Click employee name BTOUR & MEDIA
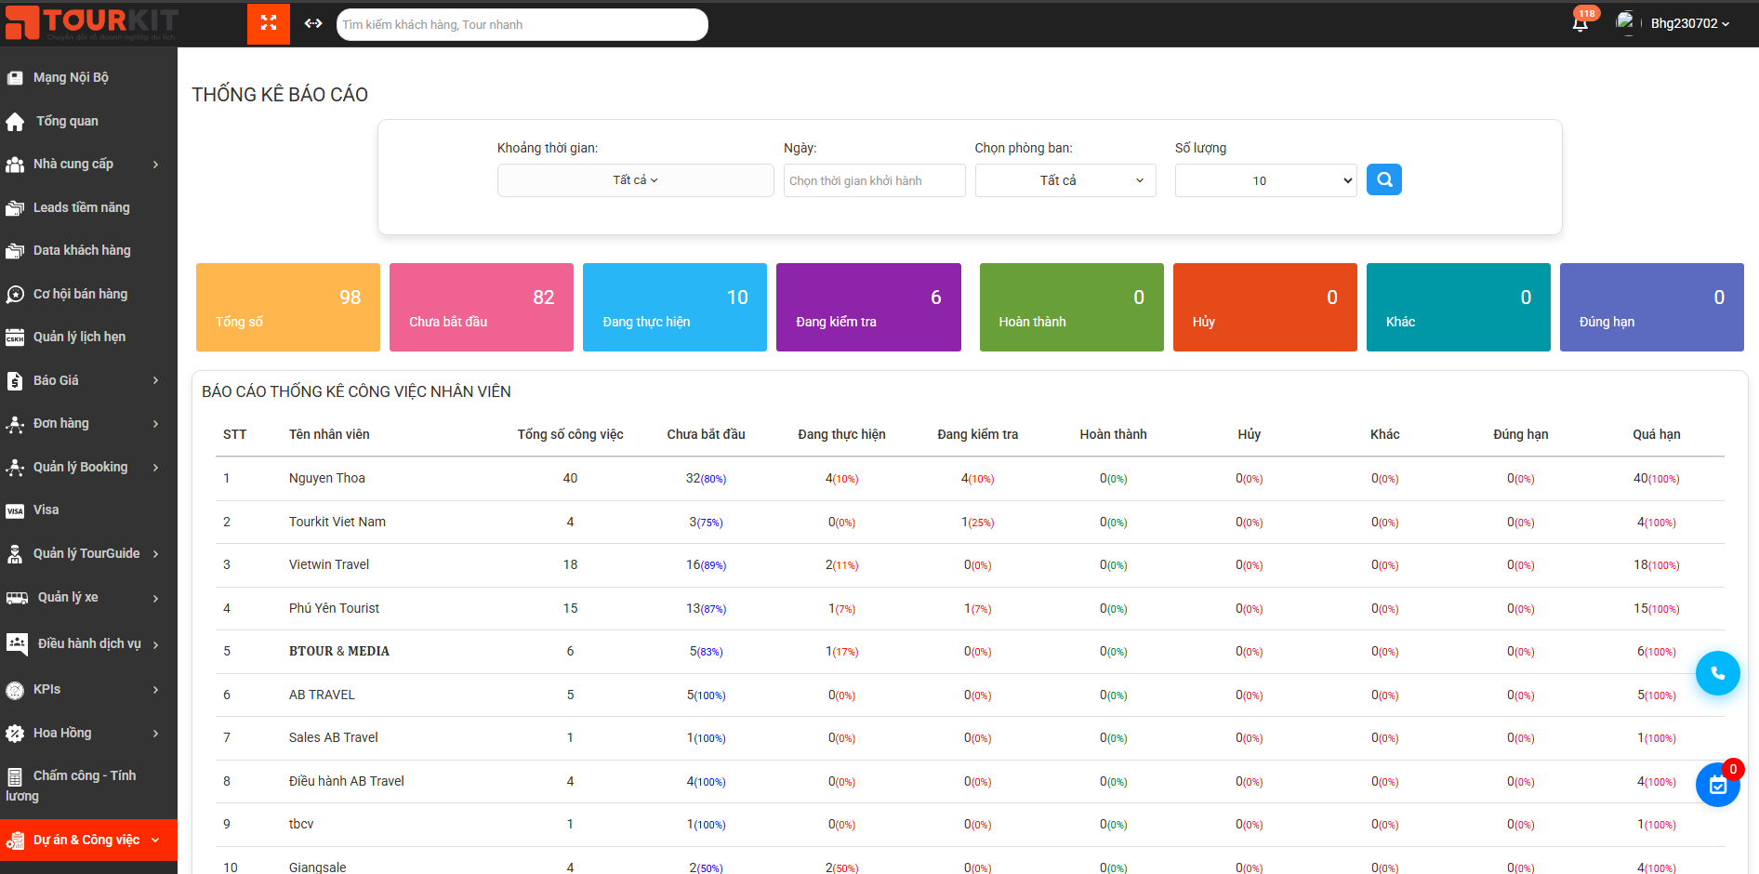Image resolution: width=1759 pixels, height=874 pixels. [x=339, y=651]
